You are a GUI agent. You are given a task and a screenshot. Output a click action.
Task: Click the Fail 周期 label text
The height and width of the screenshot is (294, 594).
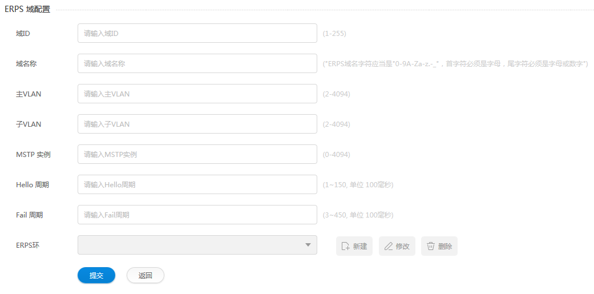[x=29, y=215]
